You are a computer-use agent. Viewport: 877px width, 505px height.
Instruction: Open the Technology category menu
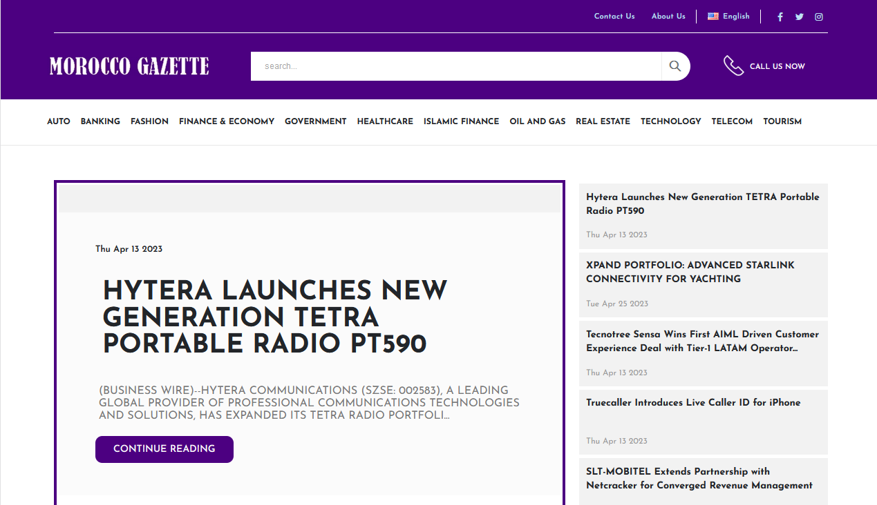click(670, 121)
